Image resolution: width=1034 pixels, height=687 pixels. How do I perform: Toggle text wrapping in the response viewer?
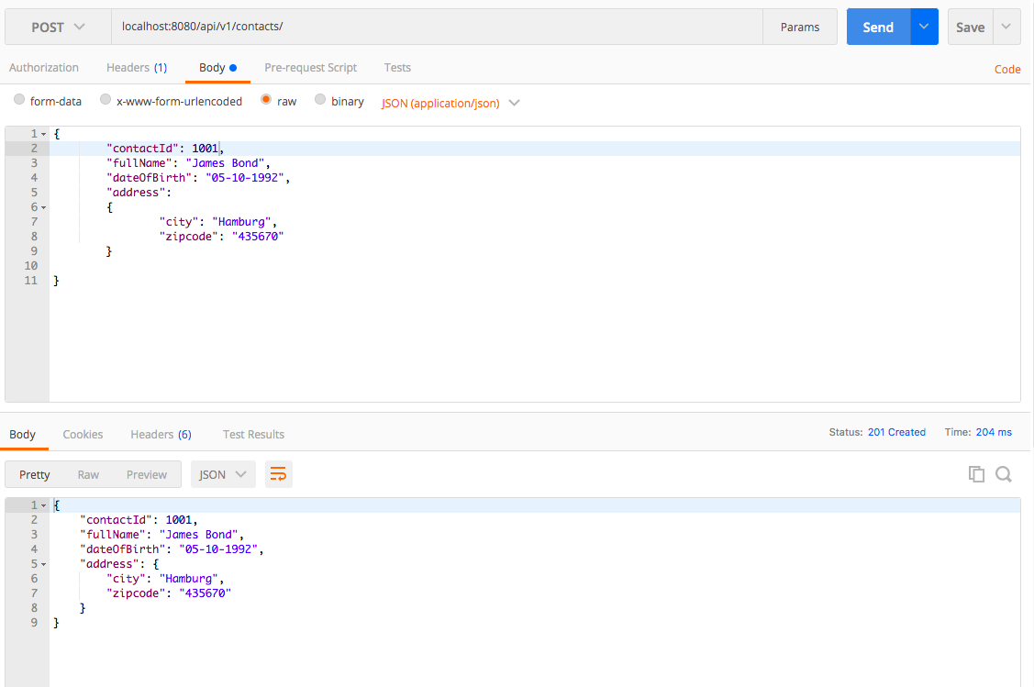point(278,473)
